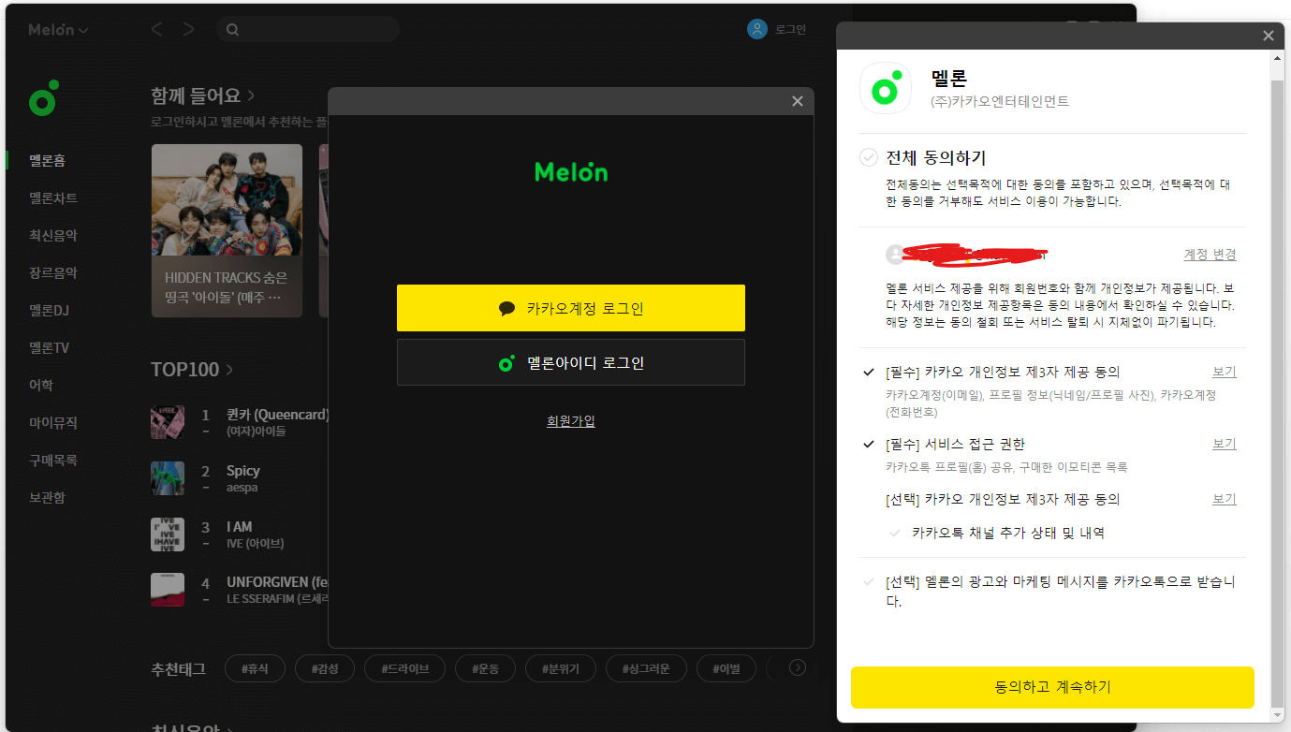Click the 로그인 text at the top

(790, 29)
